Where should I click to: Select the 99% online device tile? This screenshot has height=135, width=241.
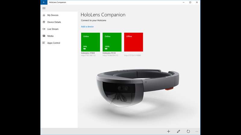click(x=91, y=42)
